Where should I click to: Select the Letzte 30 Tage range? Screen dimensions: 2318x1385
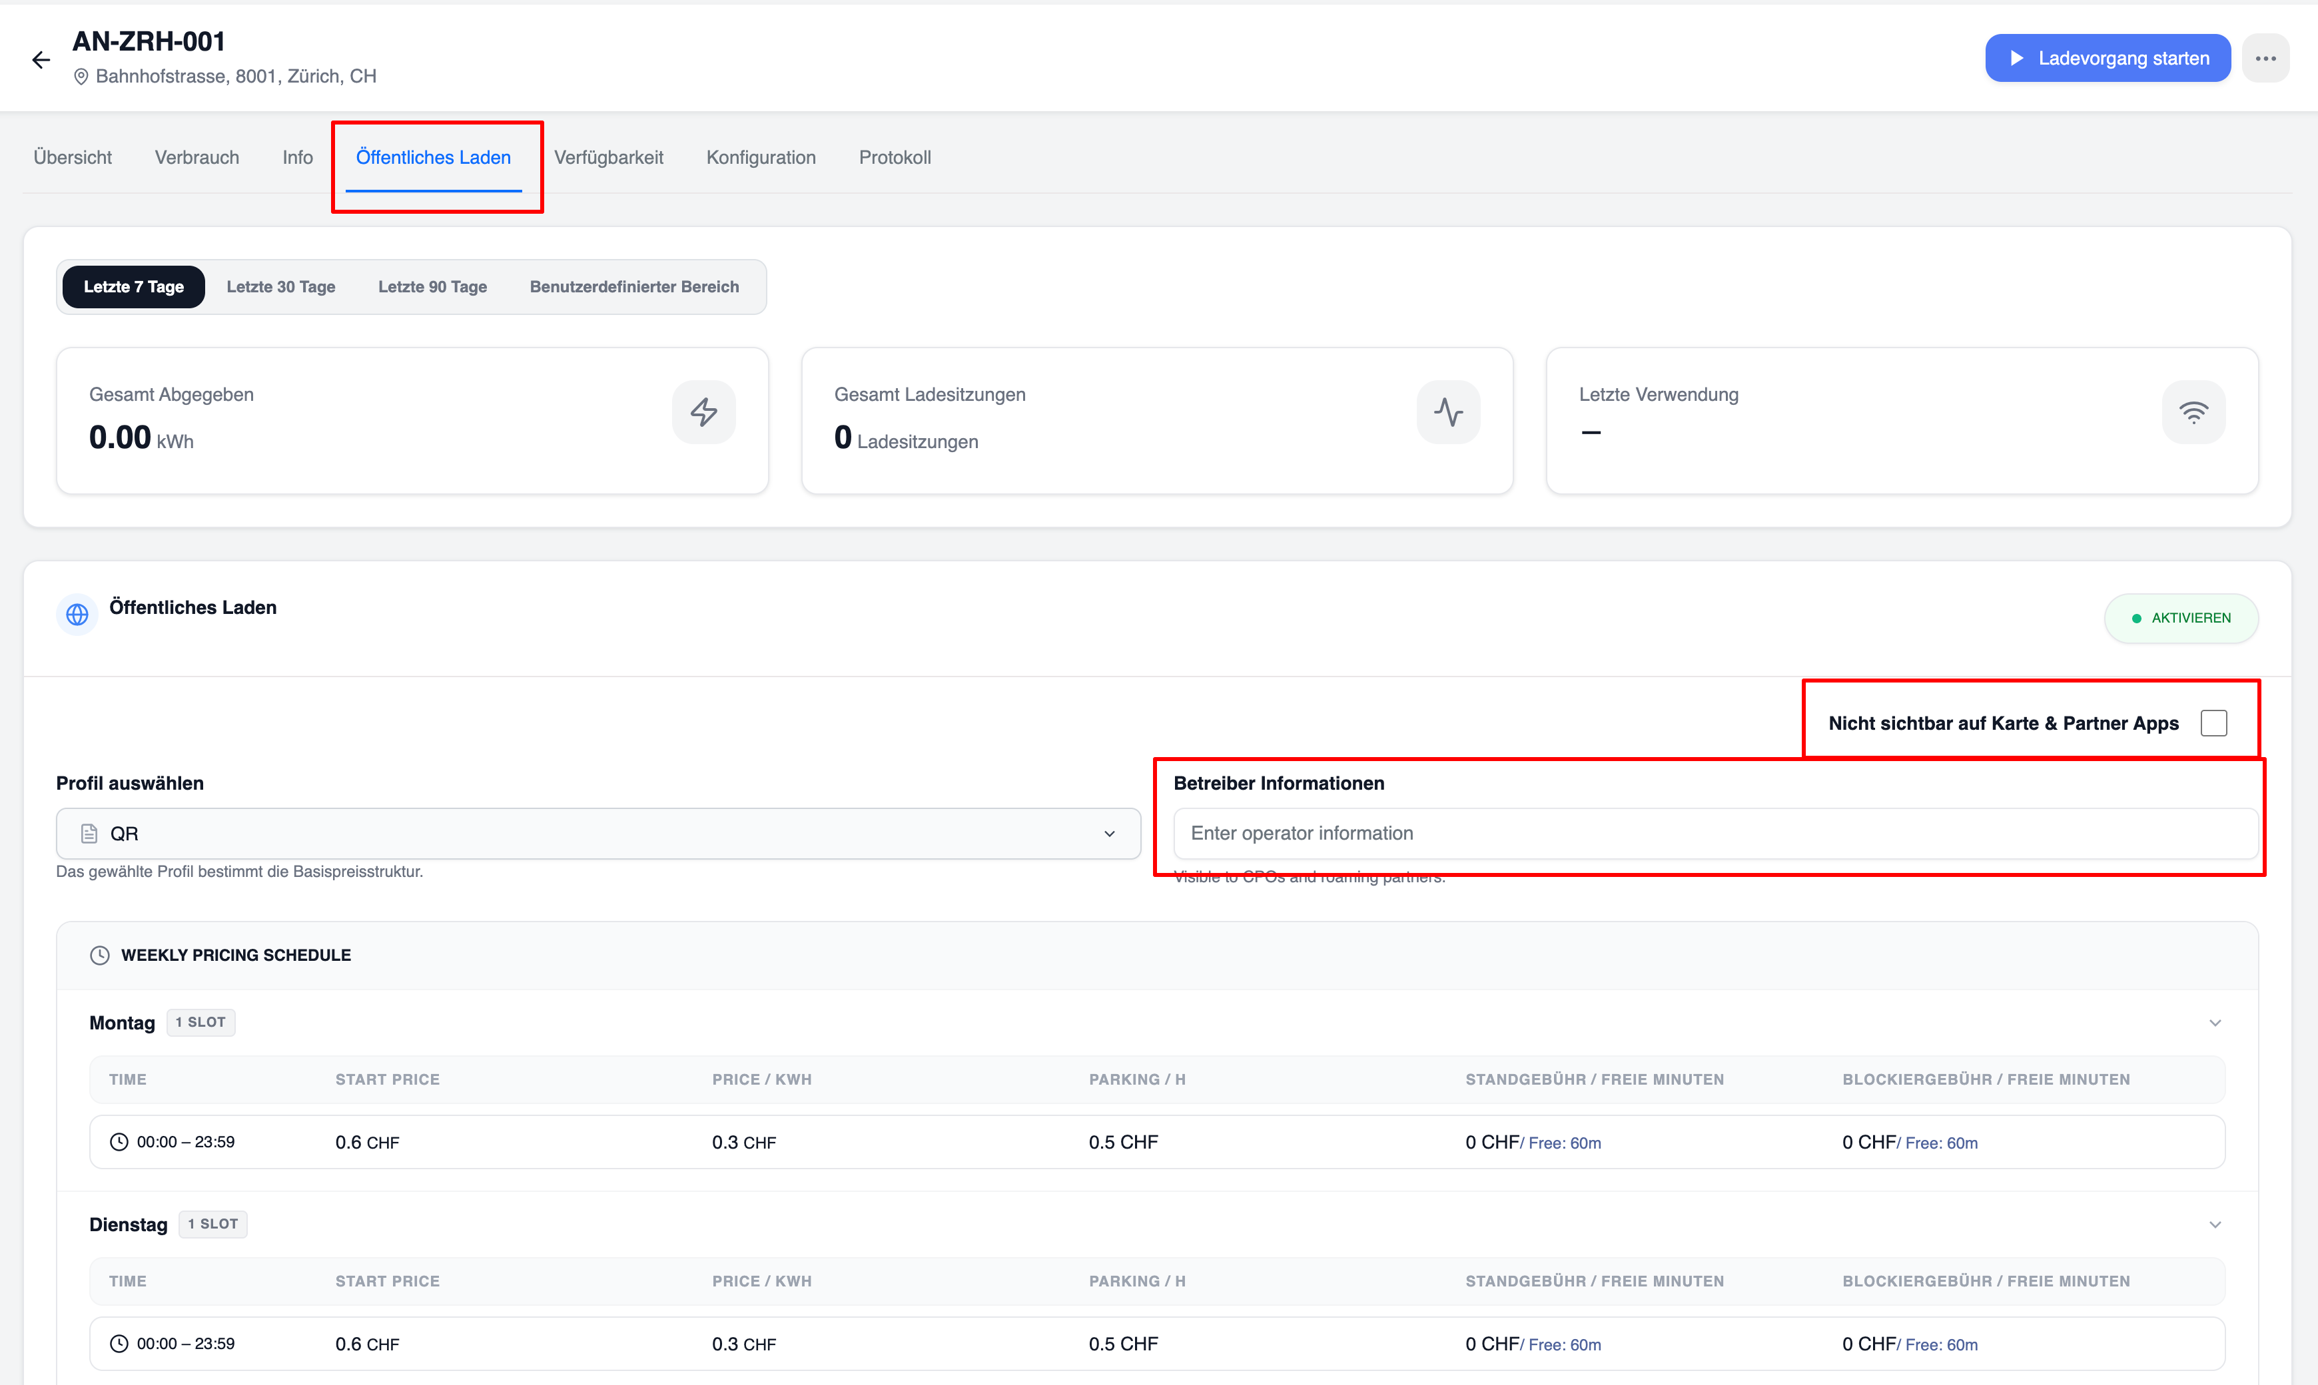(x=281, y=286)
